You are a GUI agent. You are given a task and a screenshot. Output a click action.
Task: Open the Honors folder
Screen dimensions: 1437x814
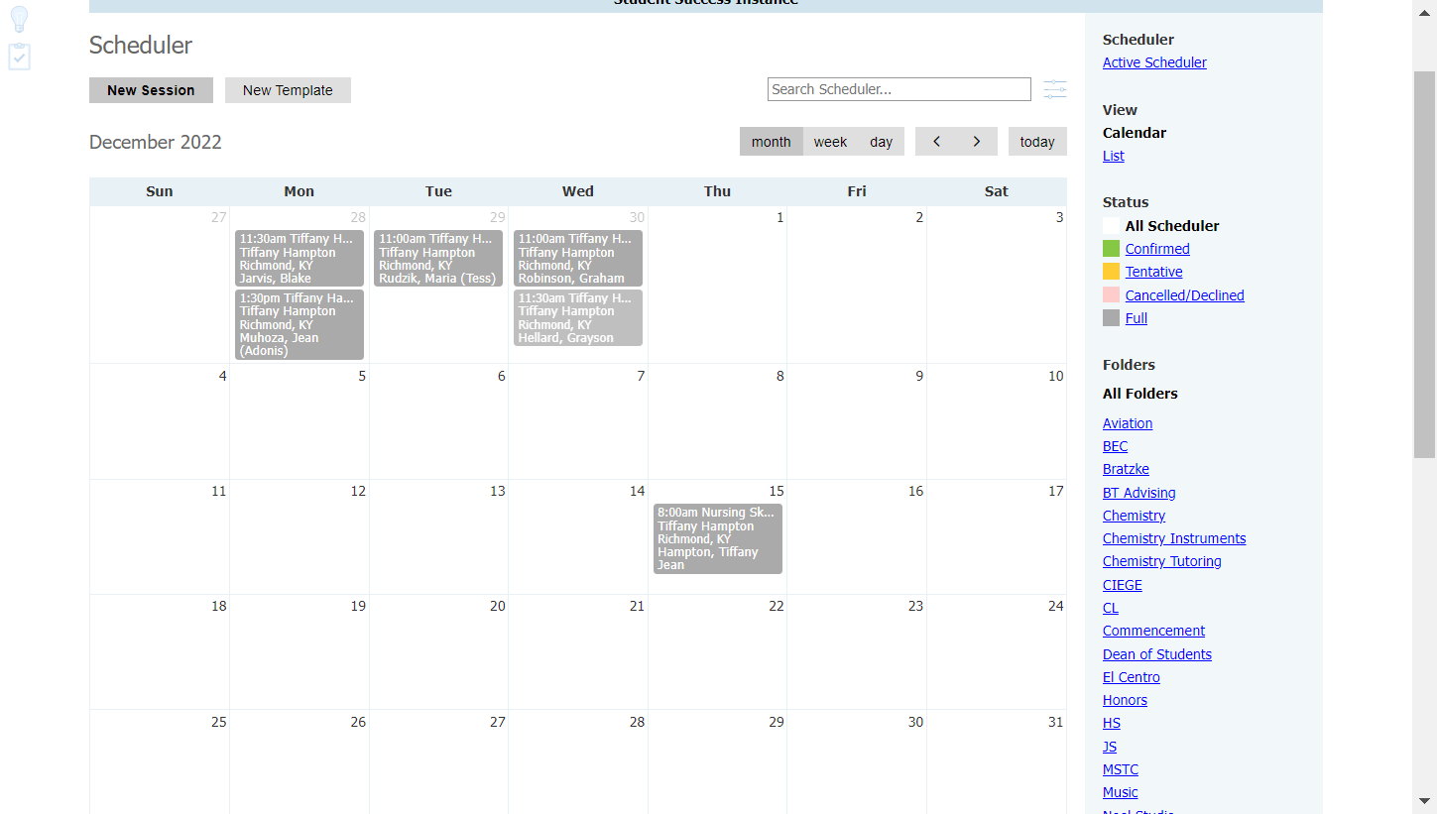1125,700
